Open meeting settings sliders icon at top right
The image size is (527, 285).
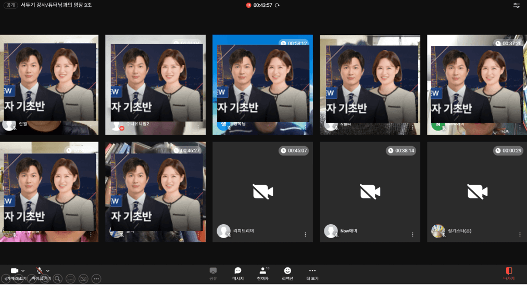click(x=516, y=5)
